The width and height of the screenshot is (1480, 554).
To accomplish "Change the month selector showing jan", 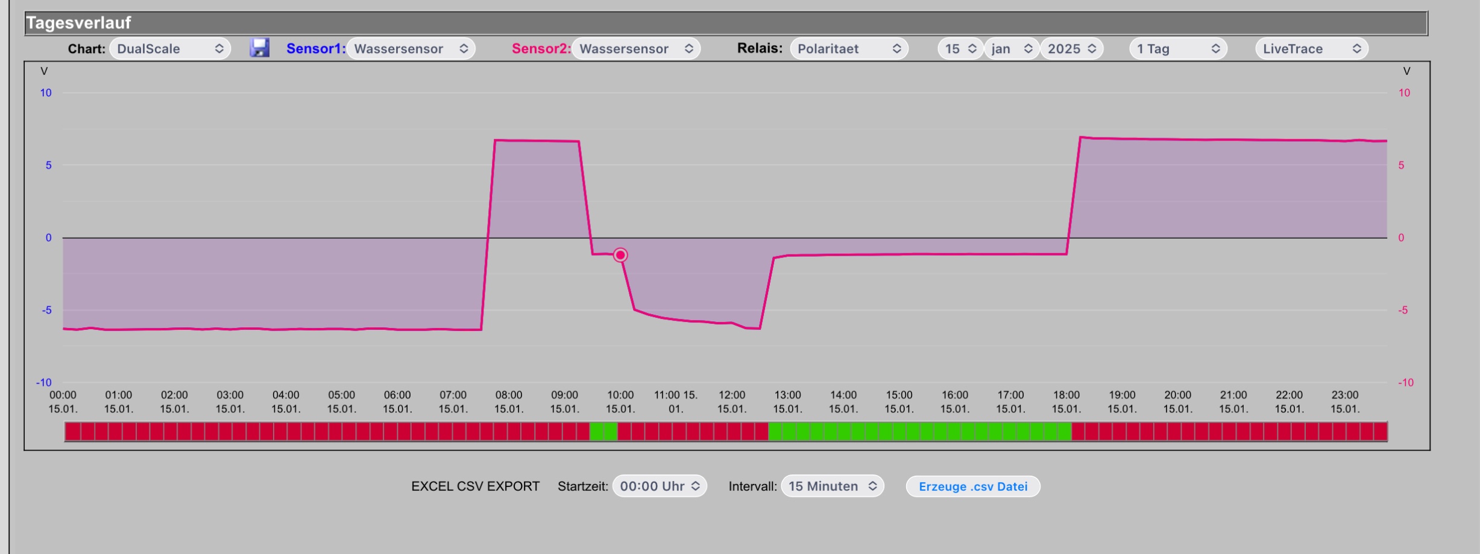I will coord(1012,49).
